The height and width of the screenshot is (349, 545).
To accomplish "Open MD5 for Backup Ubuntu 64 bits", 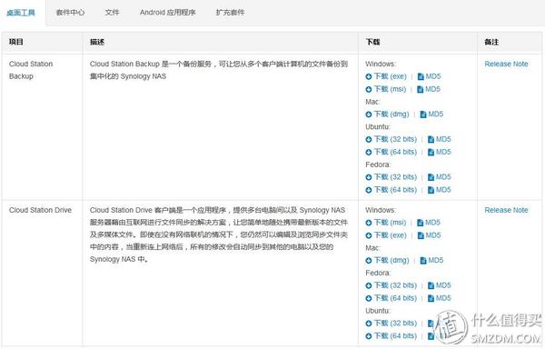I will [440, 153].
